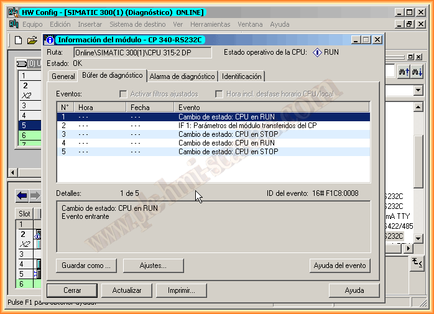Click the Guardar como button
This screenshot has width=434, height=314.
pyautogui.click(x=86, y=266)
